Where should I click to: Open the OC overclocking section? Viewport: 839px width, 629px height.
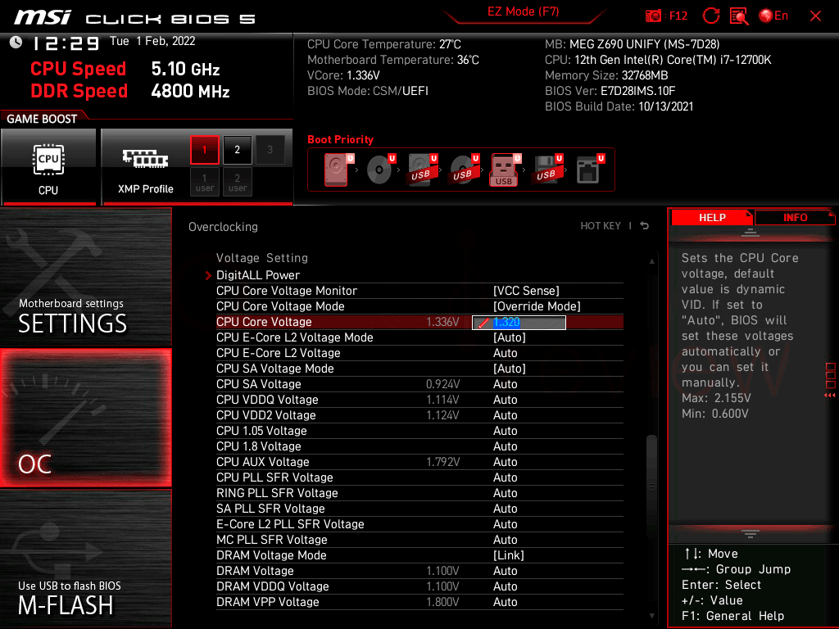tap(85, 418)
